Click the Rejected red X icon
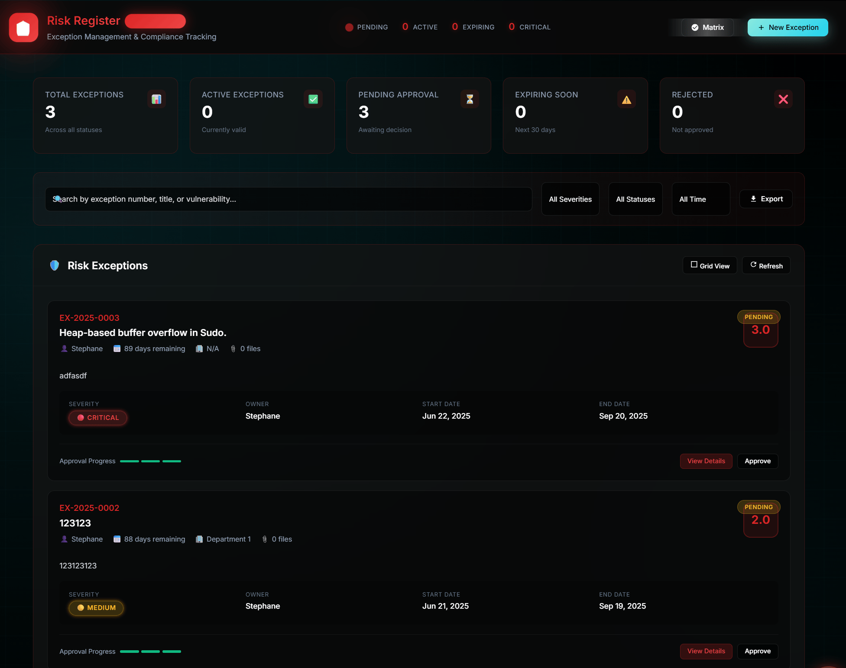The image size is (846, 668). (x=783, y=99)
